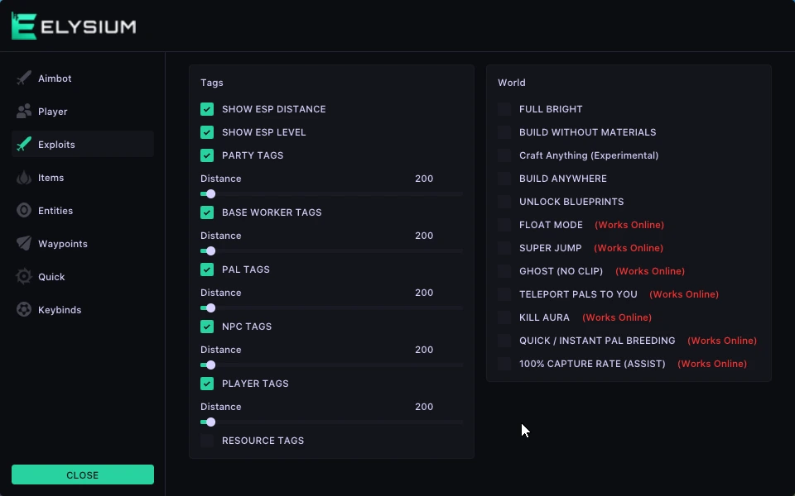Image resolution: width=795 pixels, height=496 pixels.
Task: Click the Items flame icon
Action: coord(24,178)
